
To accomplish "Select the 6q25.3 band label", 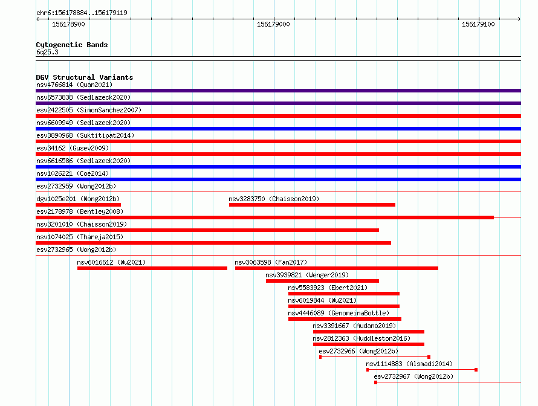I will [x=47, y=52].
